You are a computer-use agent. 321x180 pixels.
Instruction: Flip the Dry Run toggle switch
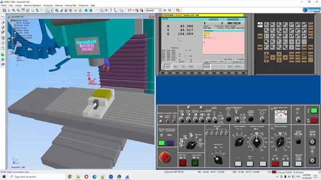(x=202, y=119)
